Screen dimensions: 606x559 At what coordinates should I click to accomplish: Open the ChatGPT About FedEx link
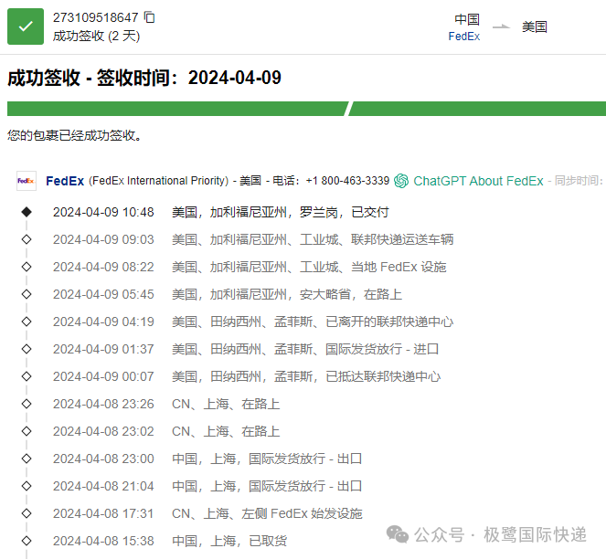point(478,181)
